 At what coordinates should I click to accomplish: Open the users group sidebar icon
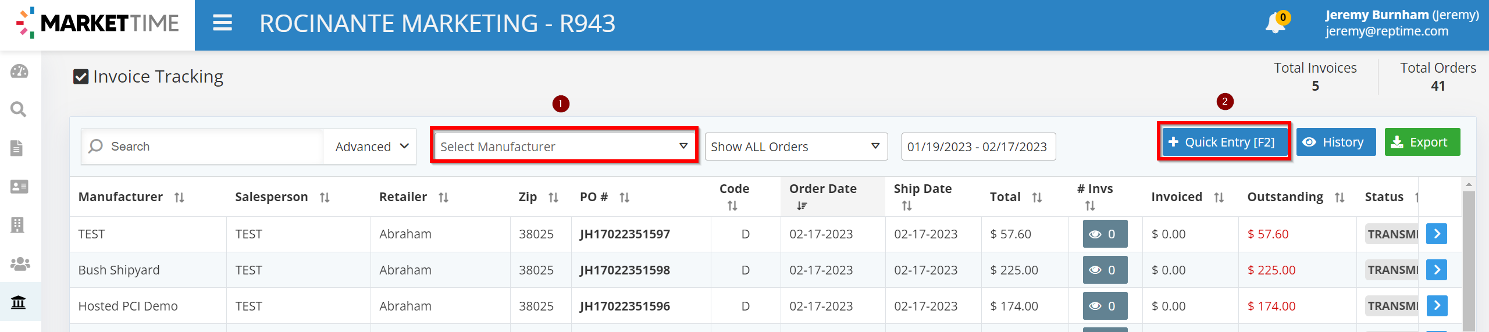click(x=20, y=263)
